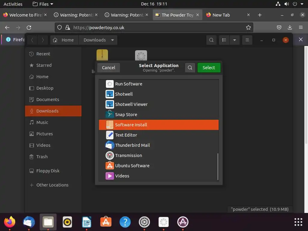Select Downloads in the sidebar
308x231 pixels.
coord(53,111)
